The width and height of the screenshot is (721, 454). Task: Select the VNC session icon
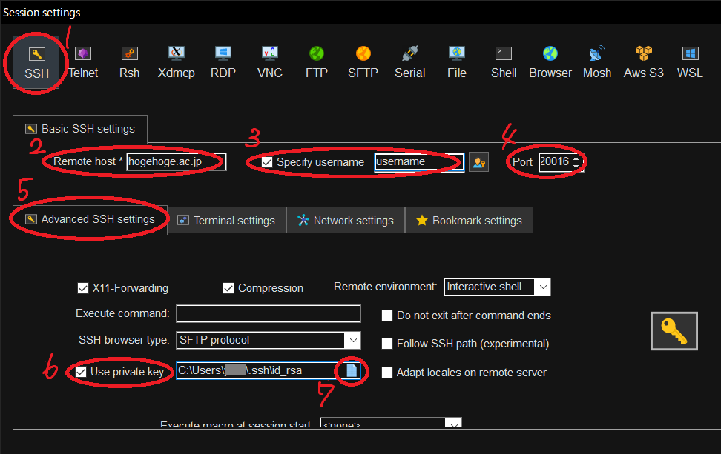270,62
